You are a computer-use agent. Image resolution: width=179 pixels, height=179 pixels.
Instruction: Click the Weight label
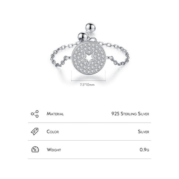click(x=54, y=150)
